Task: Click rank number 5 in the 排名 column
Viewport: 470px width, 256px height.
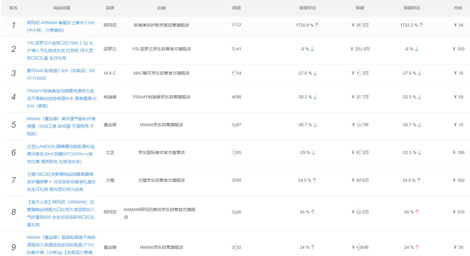Action: [13, 125]
